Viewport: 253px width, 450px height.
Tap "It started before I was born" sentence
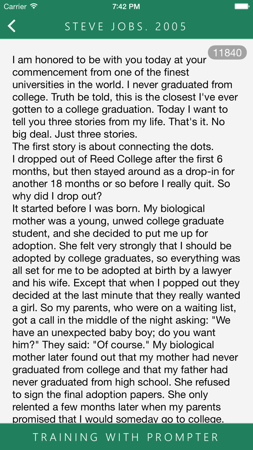tap(77, 209)
